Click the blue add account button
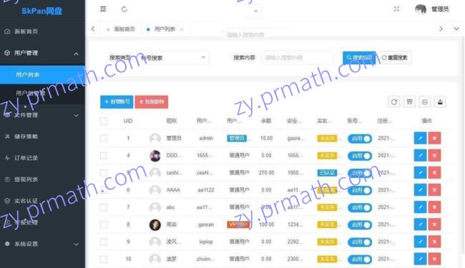 point(117,102)
